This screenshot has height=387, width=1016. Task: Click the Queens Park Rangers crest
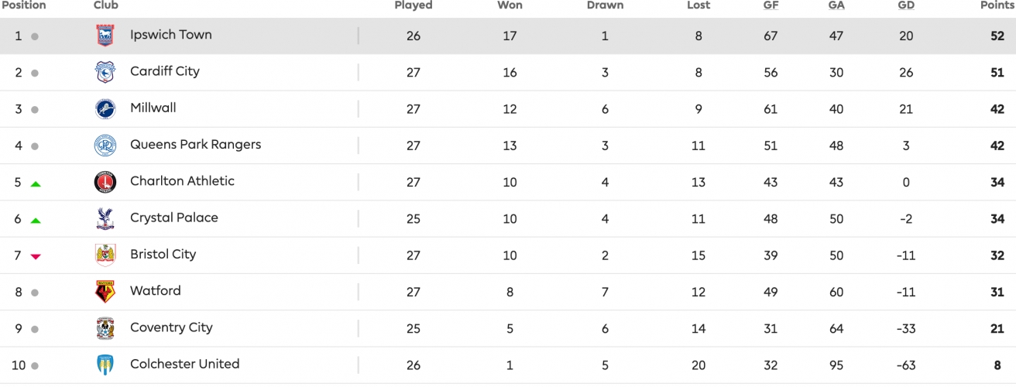coord(105,146)
